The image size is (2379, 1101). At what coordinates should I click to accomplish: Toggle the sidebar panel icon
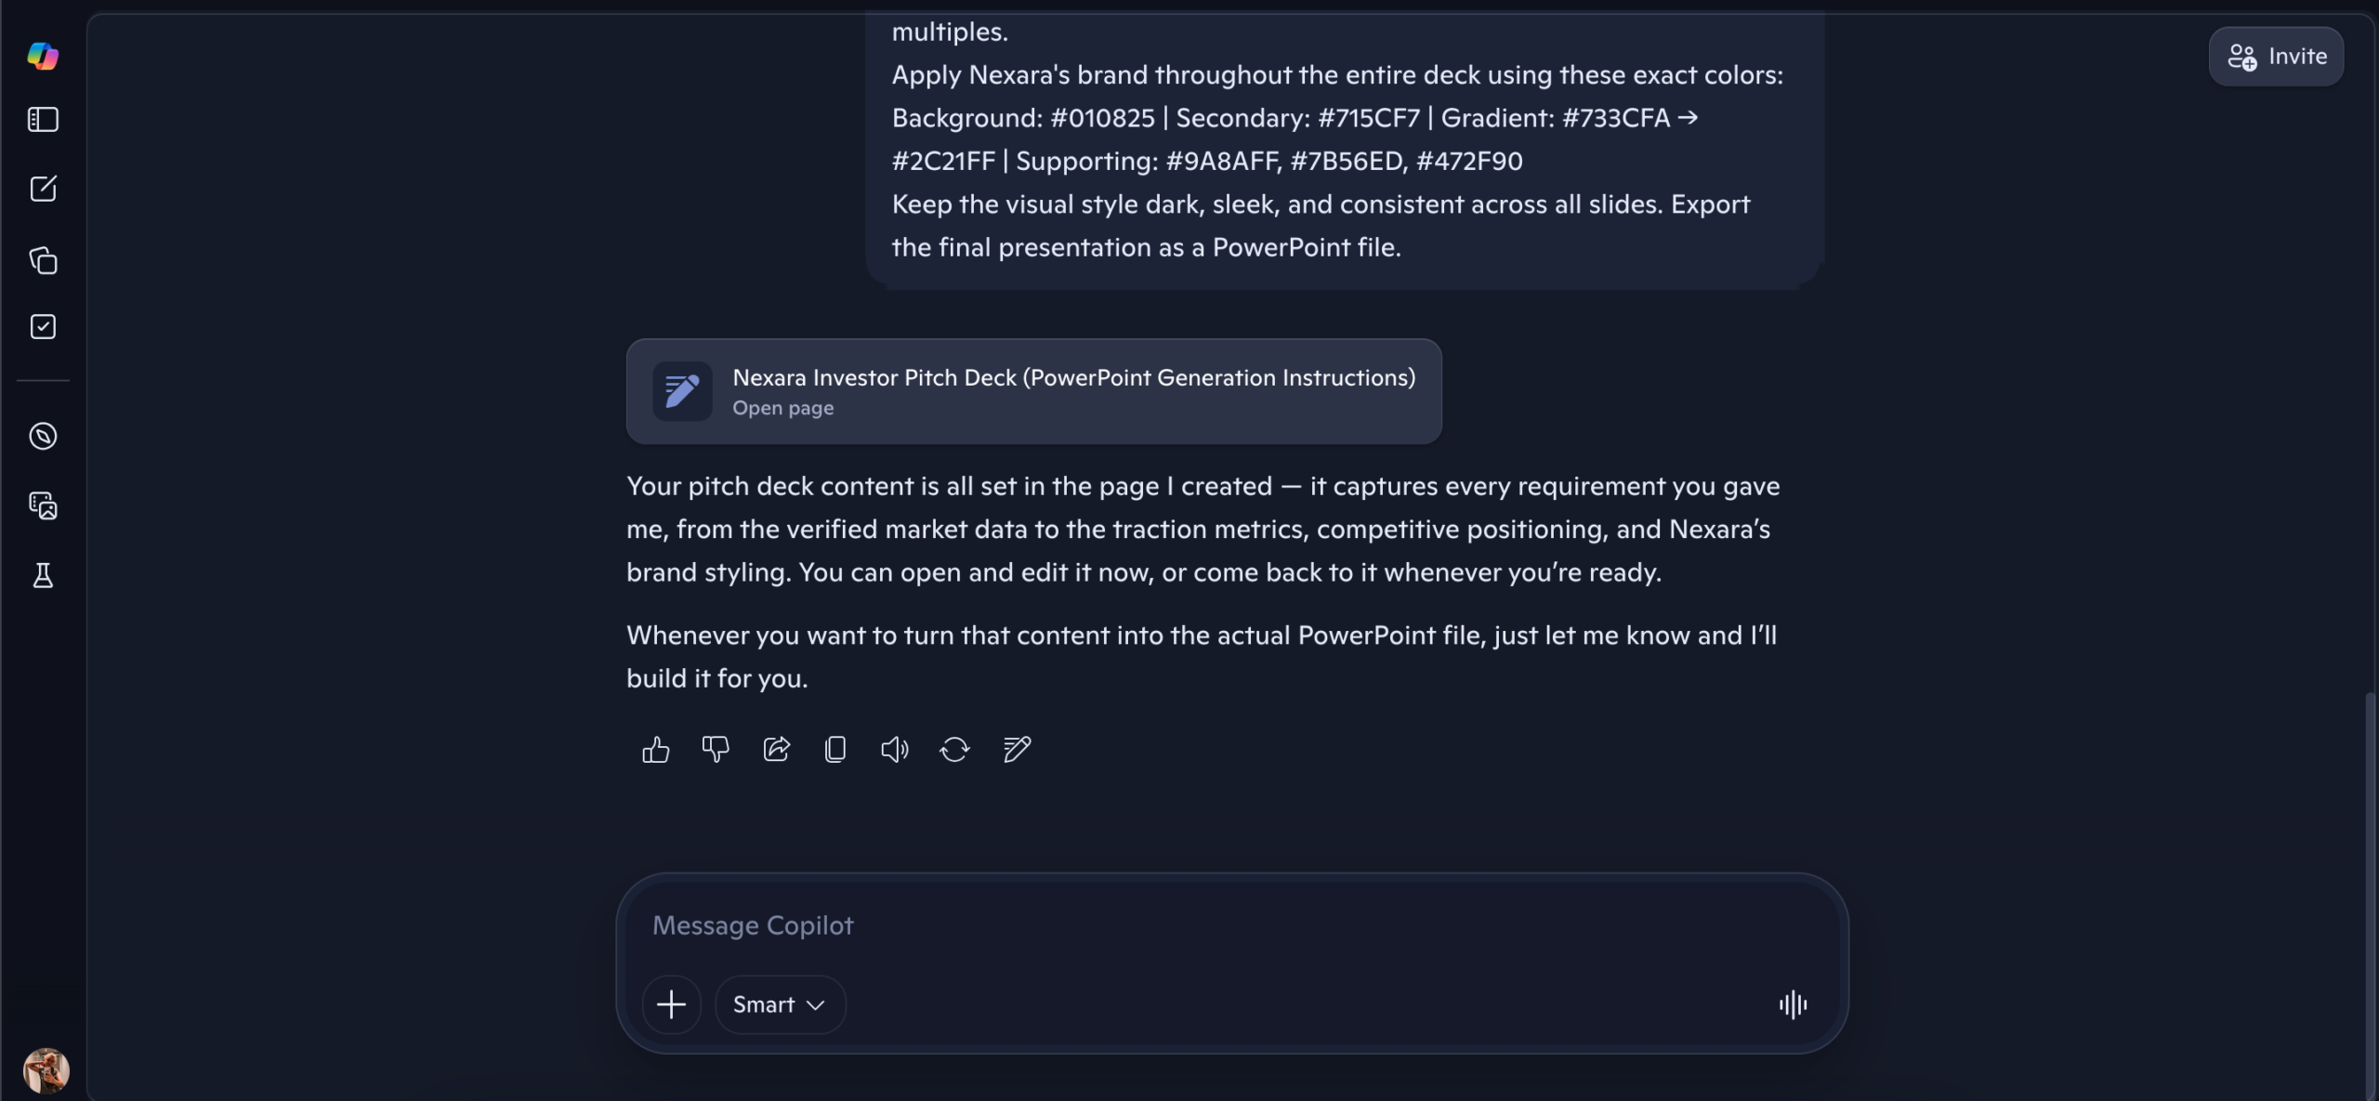43,120
